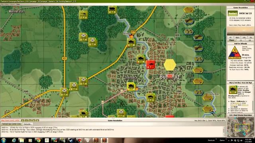Select the infantry unit at the bottom centre edge
The width and height of the screenshot is (255, 143).
point(121,113)
